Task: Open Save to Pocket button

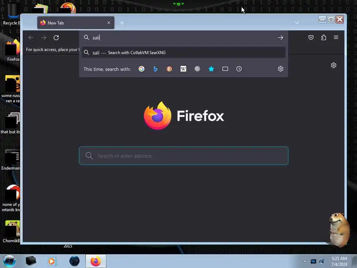Action: tap(311, 37)
